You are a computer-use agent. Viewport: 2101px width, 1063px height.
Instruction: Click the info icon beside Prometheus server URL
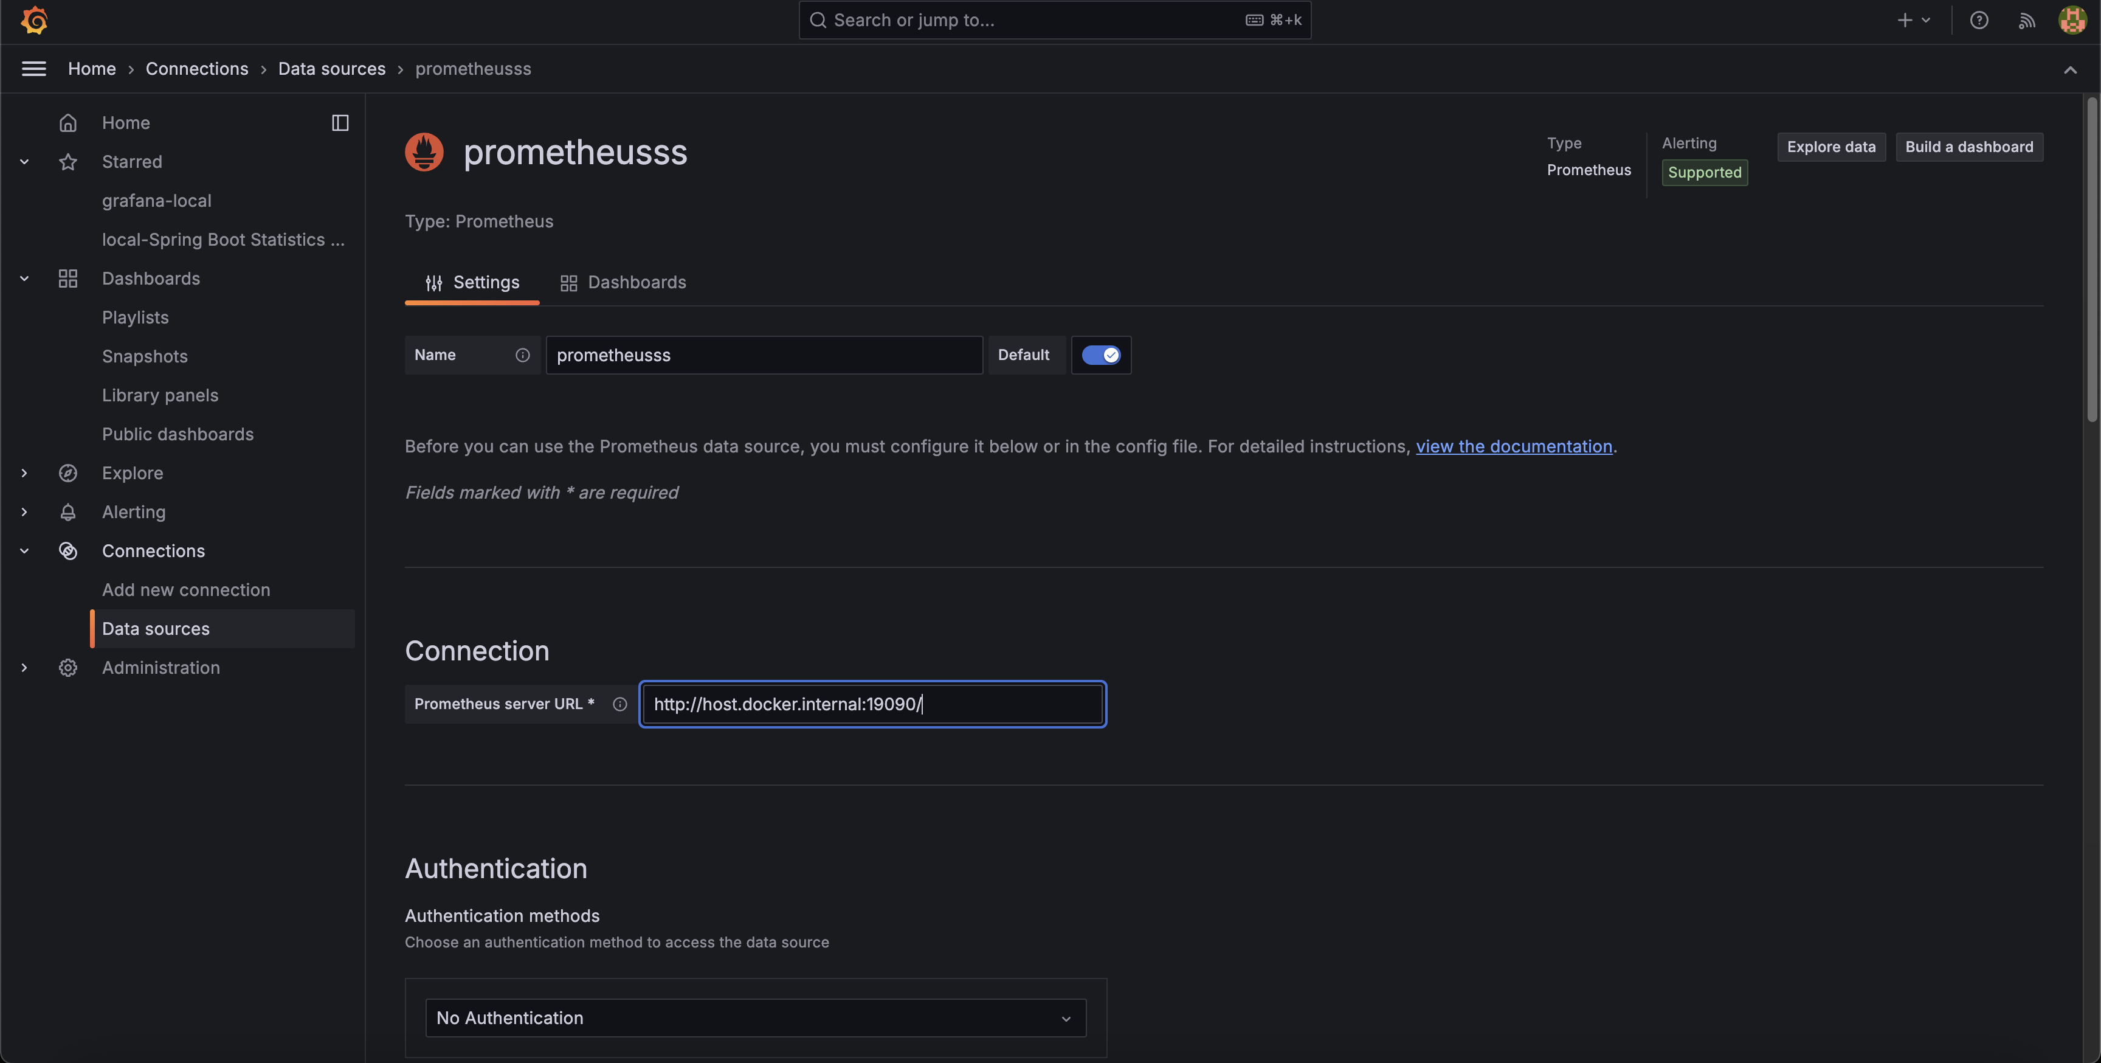click(x=620, y=704)
